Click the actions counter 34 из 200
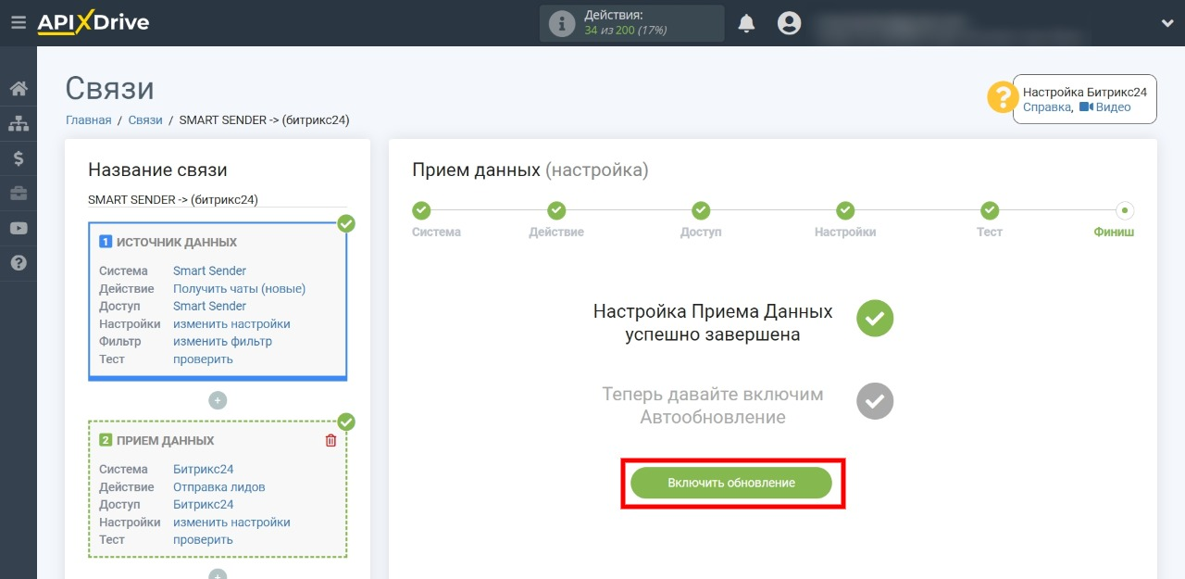 (626, 31)
